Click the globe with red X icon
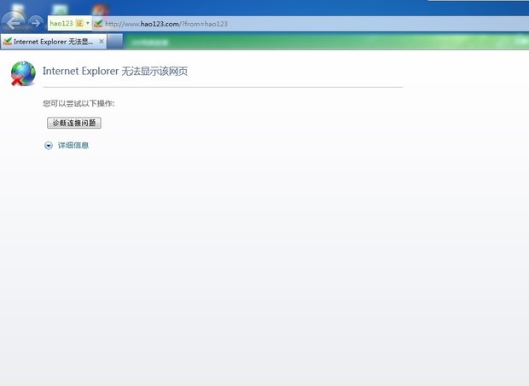The height and width of the screenshot is (386, 529). (23, 73)
